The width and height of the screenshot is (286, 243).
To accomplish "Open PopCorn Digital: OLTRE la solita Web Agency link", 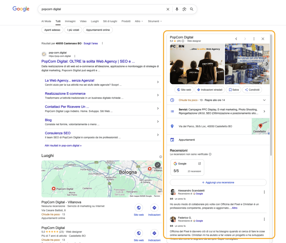I will pos(88,61).
